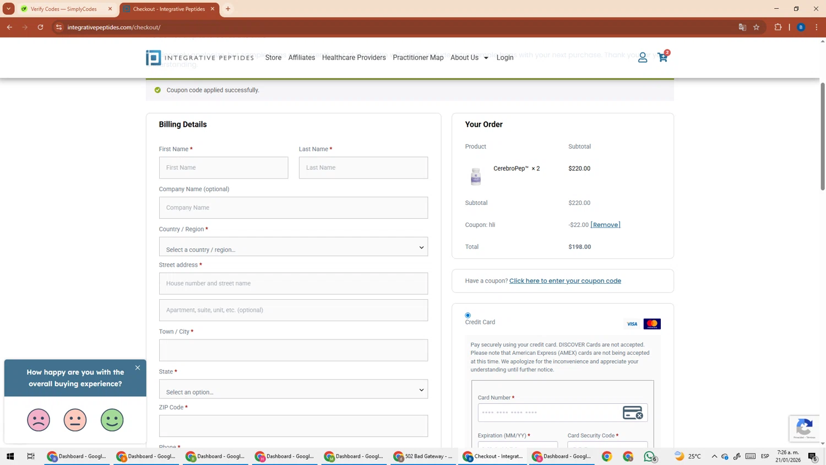Click the ESP language indicator

765,456
